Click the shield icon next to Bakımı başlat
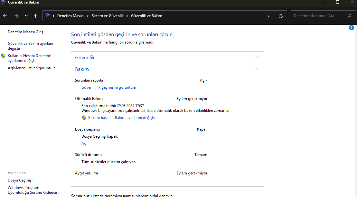This screenshot has height=197, width=357. pos(84,118)
